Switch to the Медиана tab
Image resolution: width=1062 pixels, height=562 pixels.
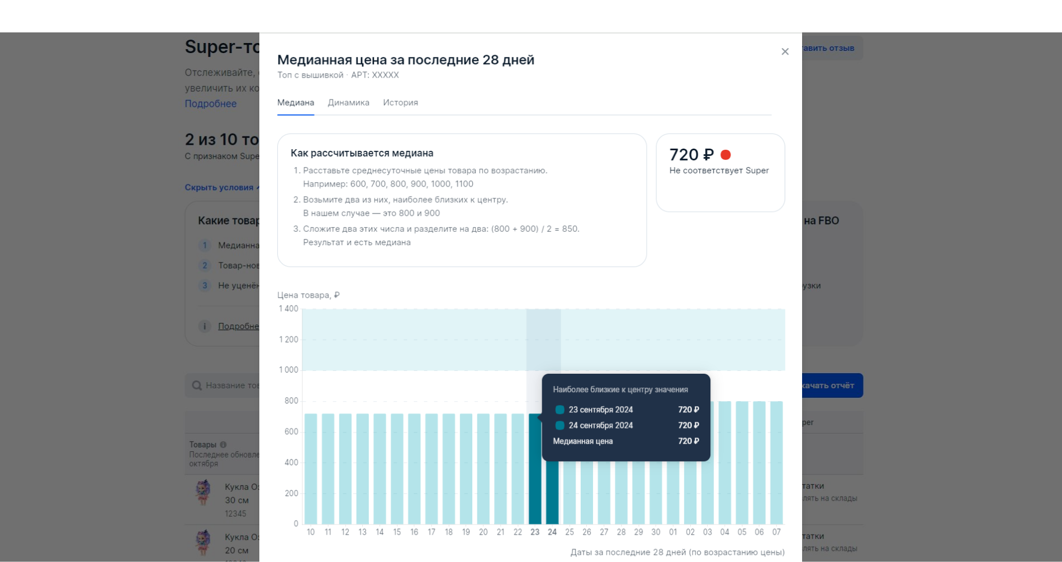296,103
